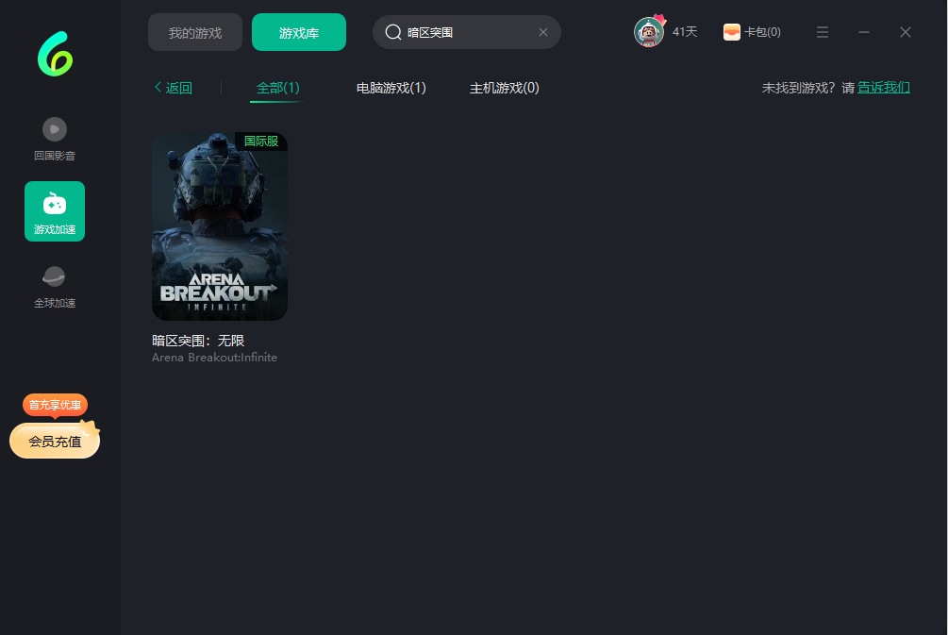This screenshot has width=948, height=635.
Task: Go back using the 返回 link
Action: pyautogui.click(x=174, y=88)
